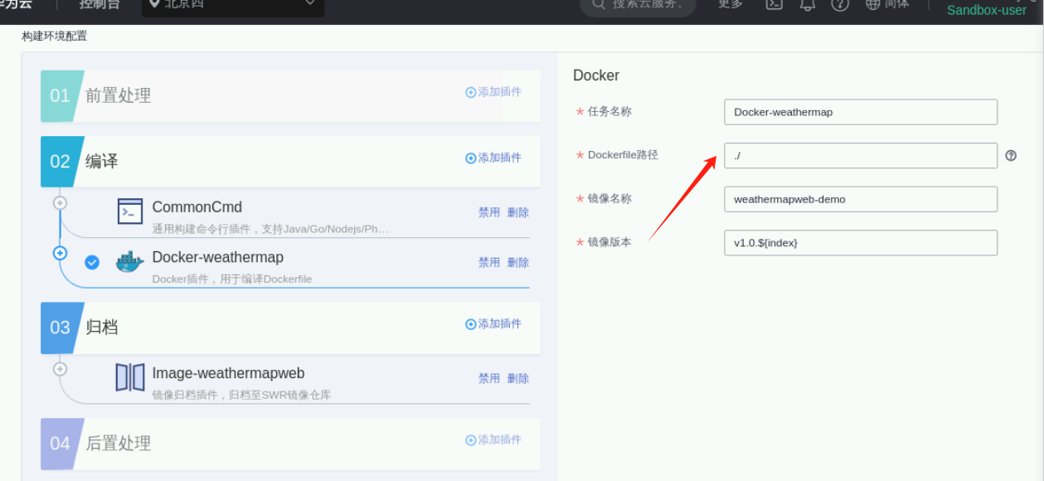Click the globe language icon

[x=872, y=4]
